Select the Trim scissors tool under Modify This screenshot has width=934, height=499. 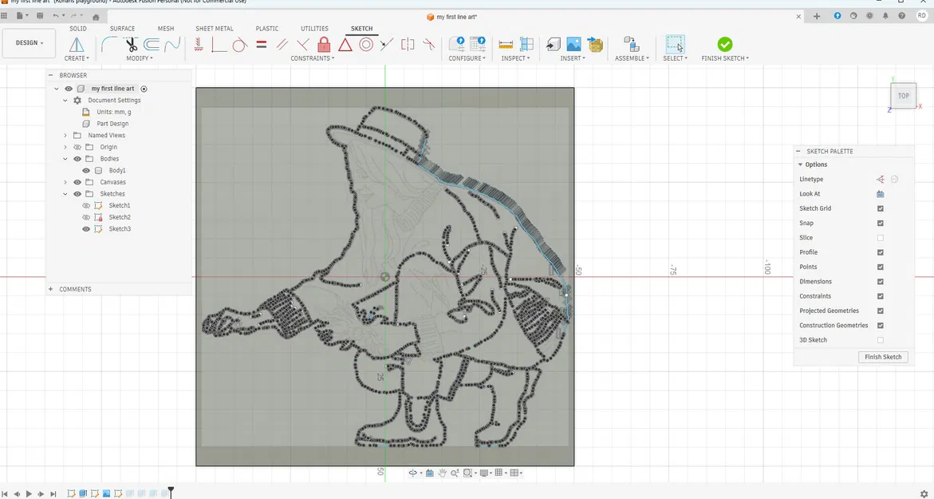132,44
